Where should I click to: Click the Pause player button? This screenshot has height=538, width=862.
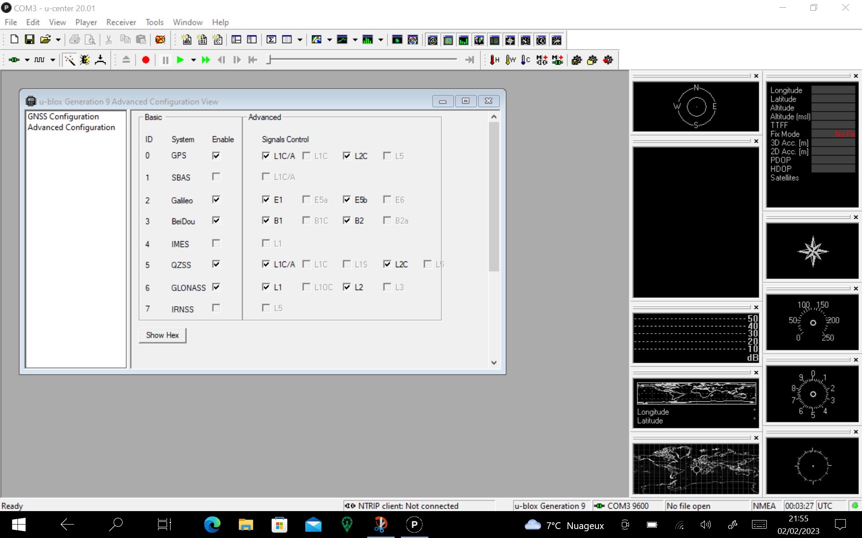click(x=165, y=60)
